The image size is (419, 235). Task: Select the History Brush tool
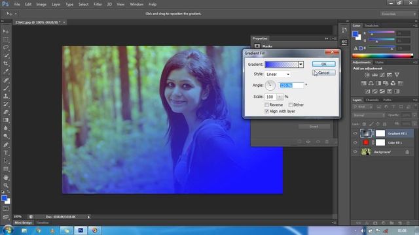[x=6, y=104]
